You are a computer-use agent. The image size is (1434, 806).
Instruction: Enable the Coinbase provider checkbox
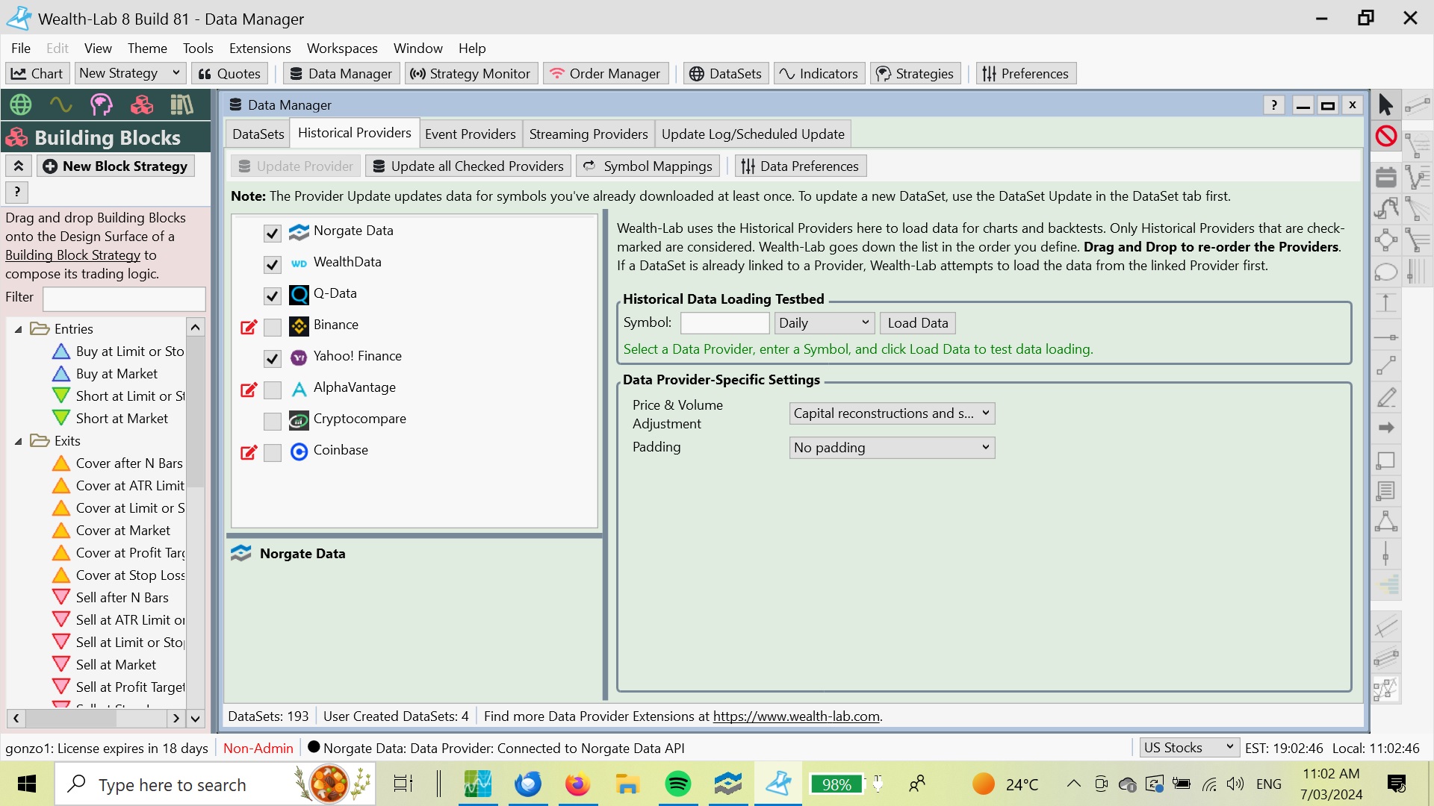[273, 453]
